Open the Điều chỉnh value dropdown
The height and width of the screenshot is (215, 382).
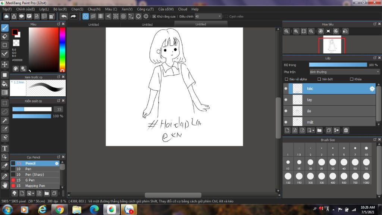(219, 16)
